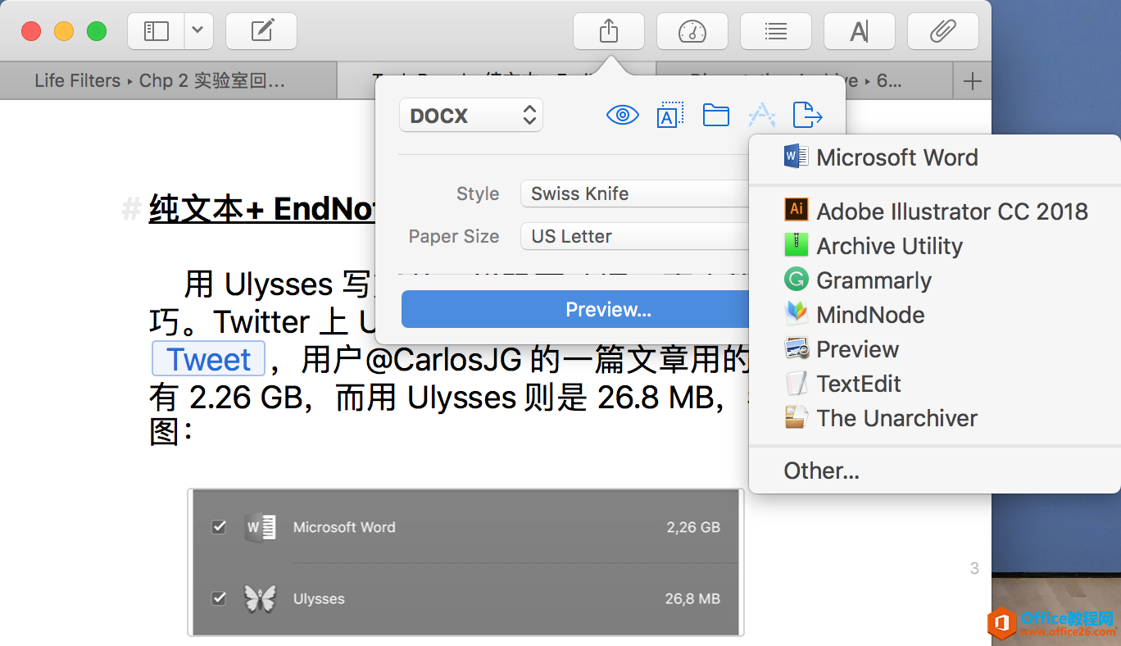
Task: Click the document heading starting with 纯文本
Action: (262, 209)
